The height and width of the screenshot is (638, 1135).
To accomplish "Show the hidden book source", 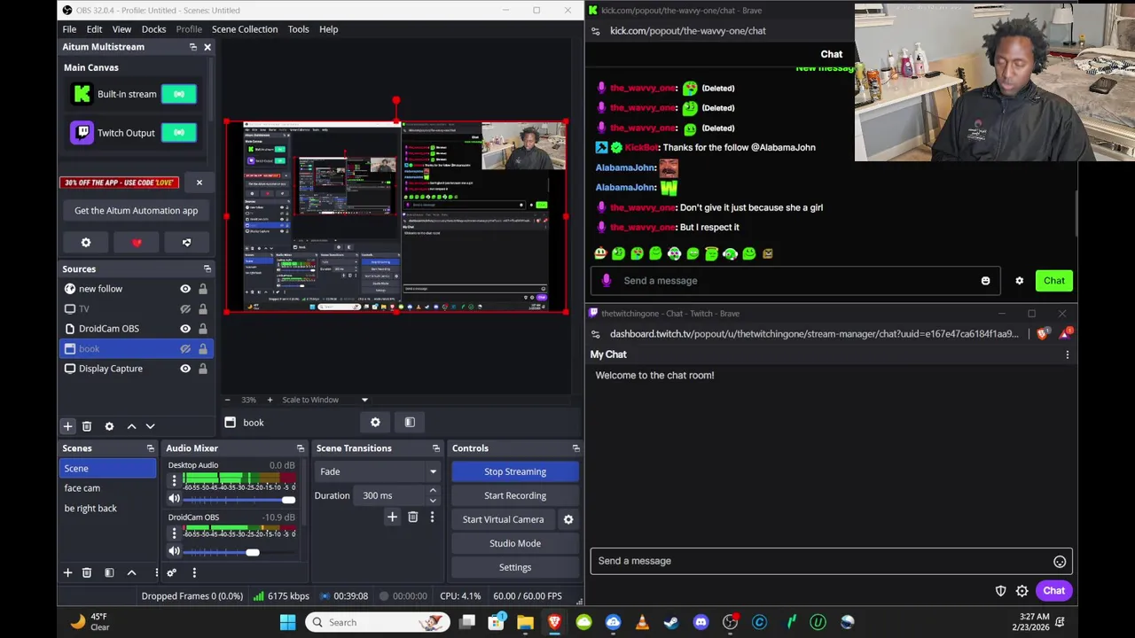I will pyautogui.click(x=185, y=349).
